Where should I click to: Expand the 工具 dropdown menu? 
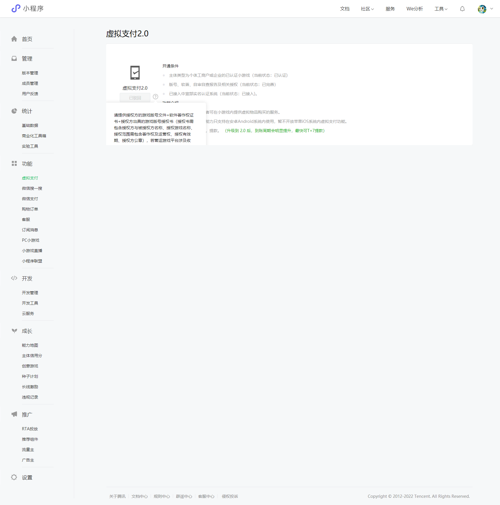coord(441,9)
